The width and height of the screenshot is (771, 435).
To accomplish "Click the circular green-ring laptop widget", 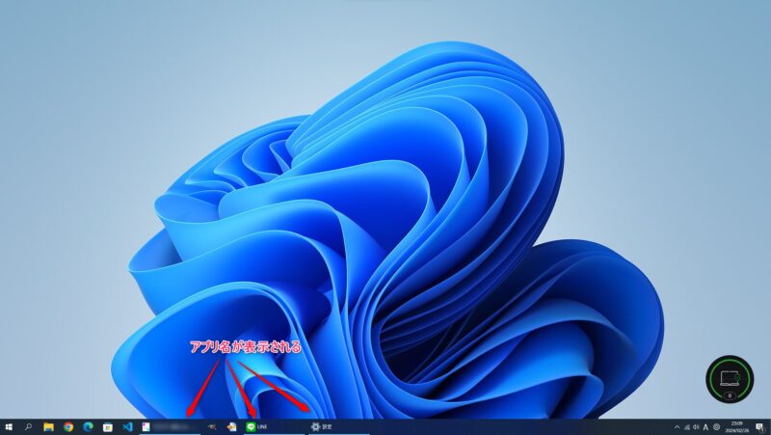I will (x=729, y=379).
